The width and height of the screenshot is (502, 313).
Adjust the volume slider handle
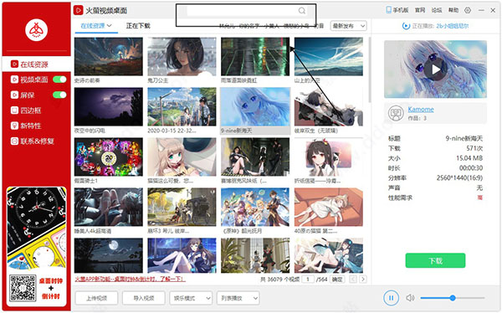(453, 298)
